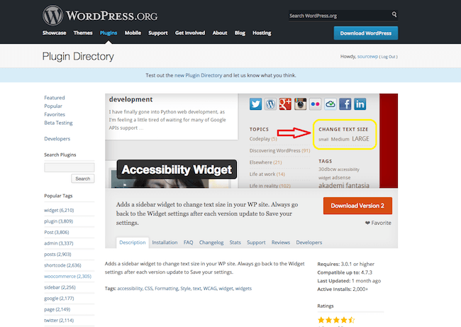This screenshot has width=461, height=327.
Task: Click the WordPress.org logo
Action: pyautogui.click(x=100, y=16)
